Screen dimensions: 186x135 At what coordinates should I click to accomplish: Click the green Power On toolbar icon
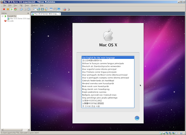12,9
